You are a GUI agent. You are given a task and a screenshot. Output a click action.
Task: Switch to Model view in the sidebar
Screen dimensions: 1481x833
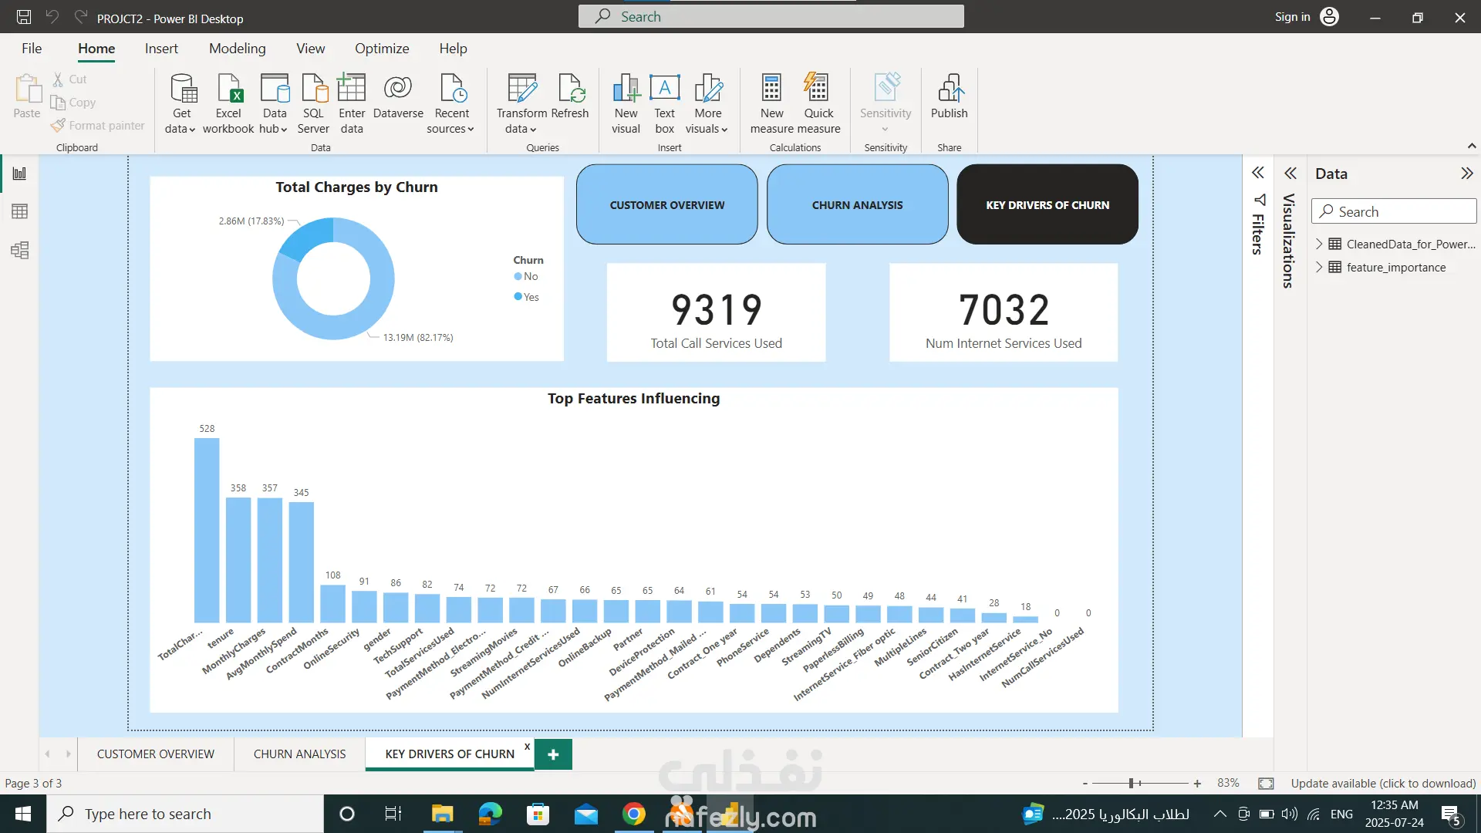(x=20, y=250)
